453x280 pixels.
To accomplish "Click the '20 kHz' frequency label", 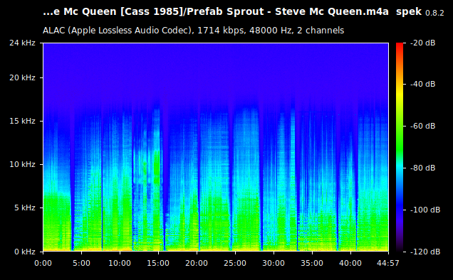I will point(22,78).
